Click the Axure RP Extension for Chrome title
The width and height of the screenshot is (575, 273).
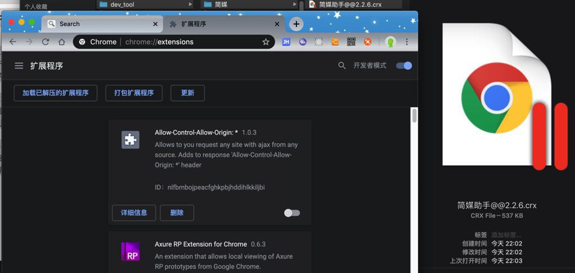coord(201,244)
